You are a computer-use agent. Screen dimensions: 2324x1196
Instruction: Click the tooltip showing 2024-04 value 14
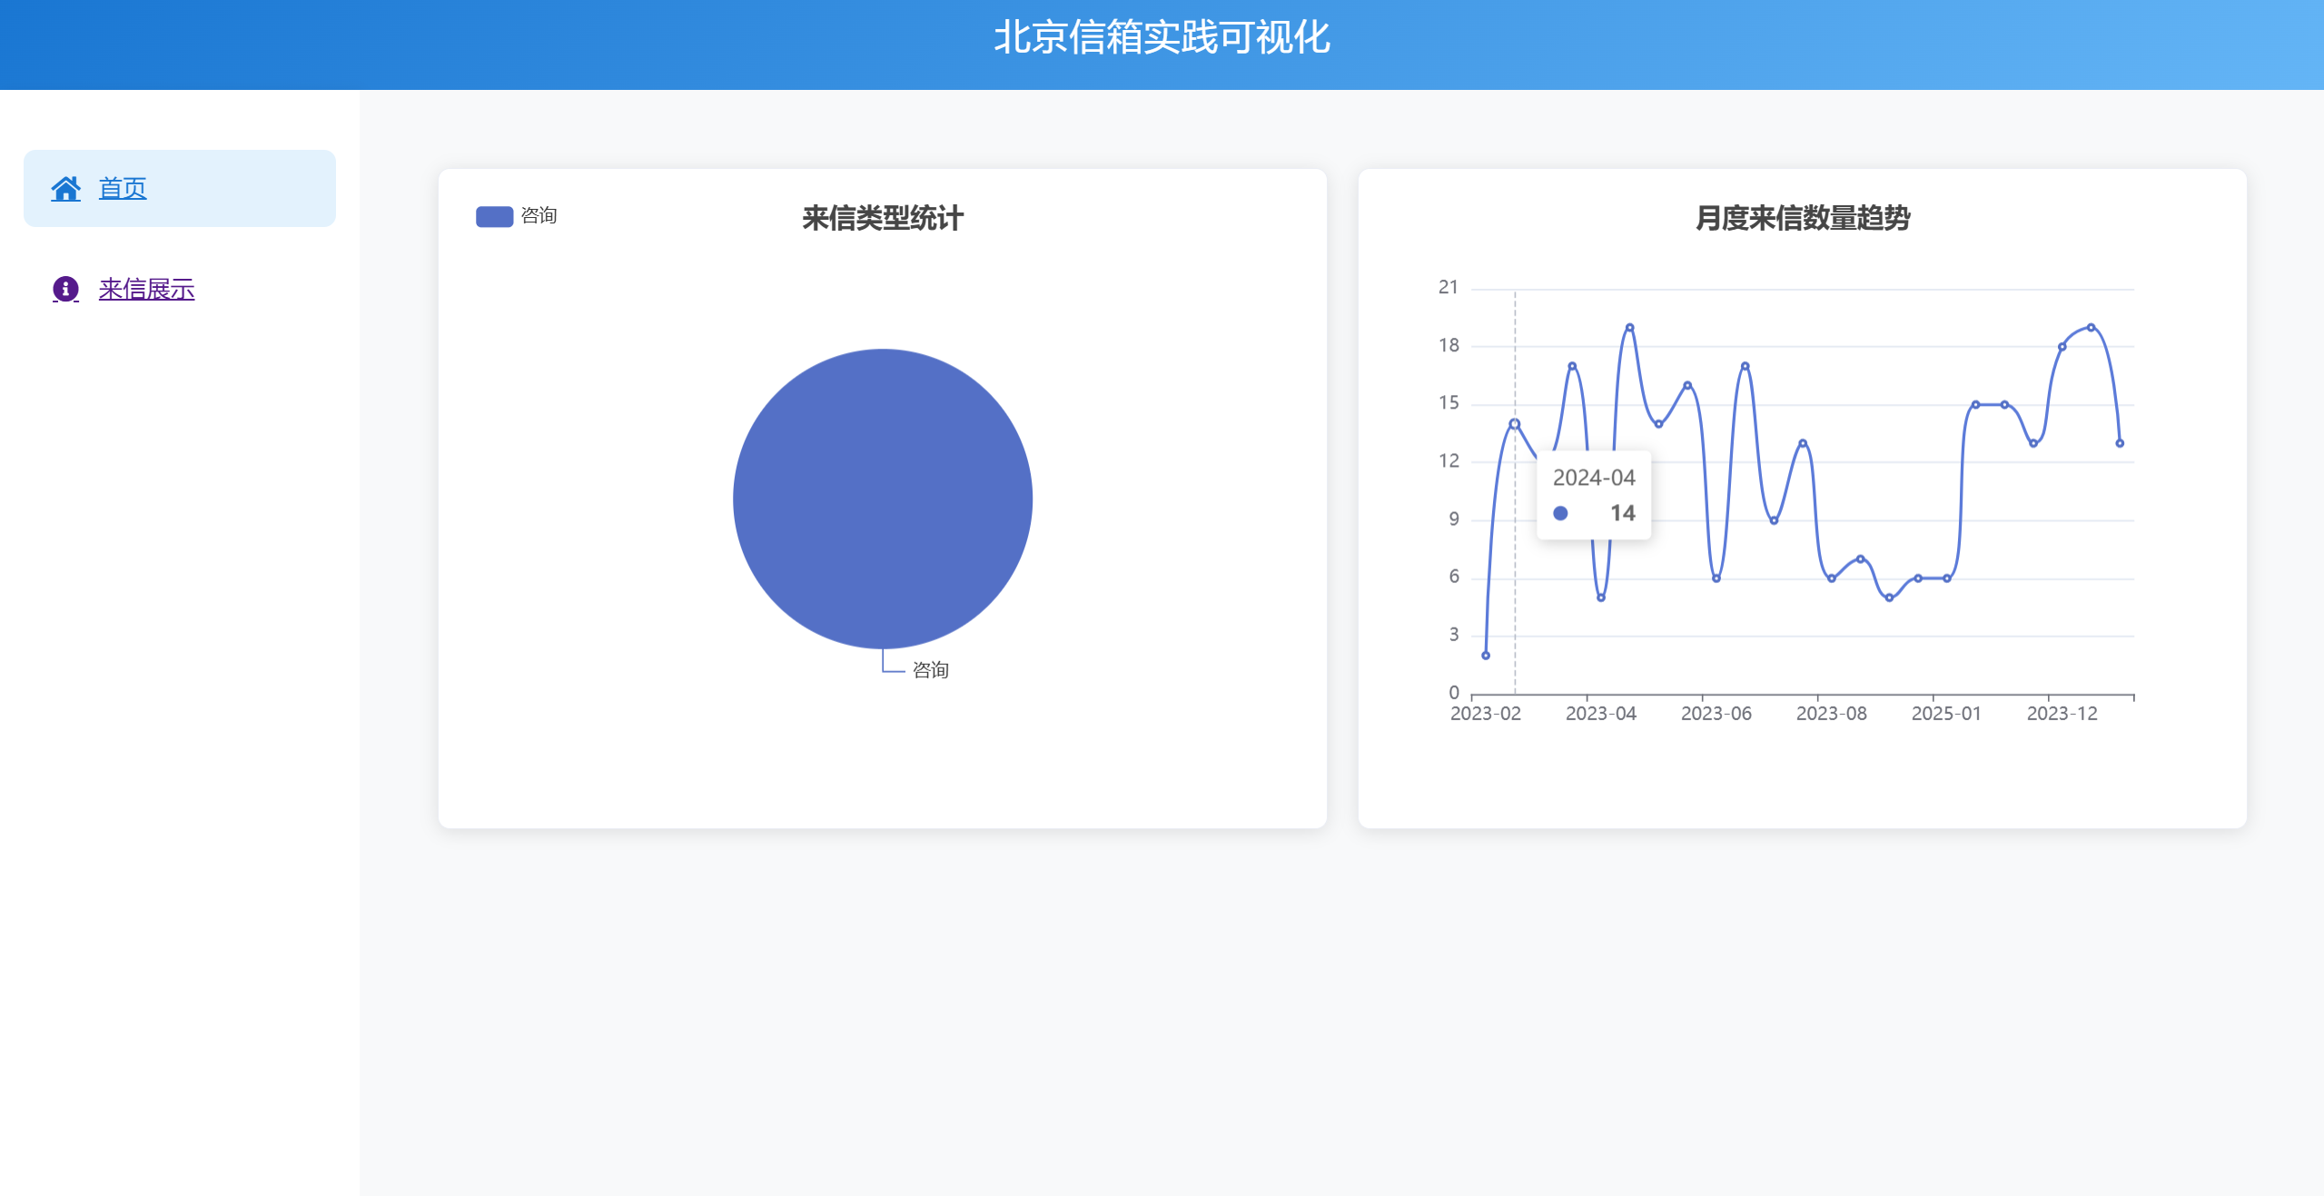[x=1594, y=496]
